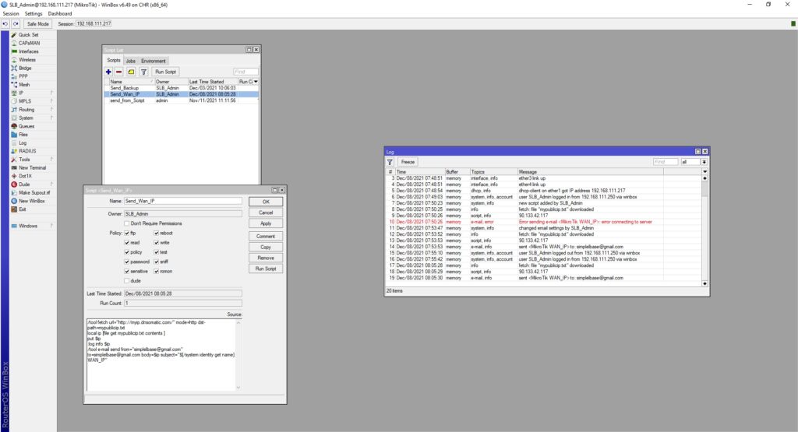Open Partition-like Dude menu item

click(24, 184)
